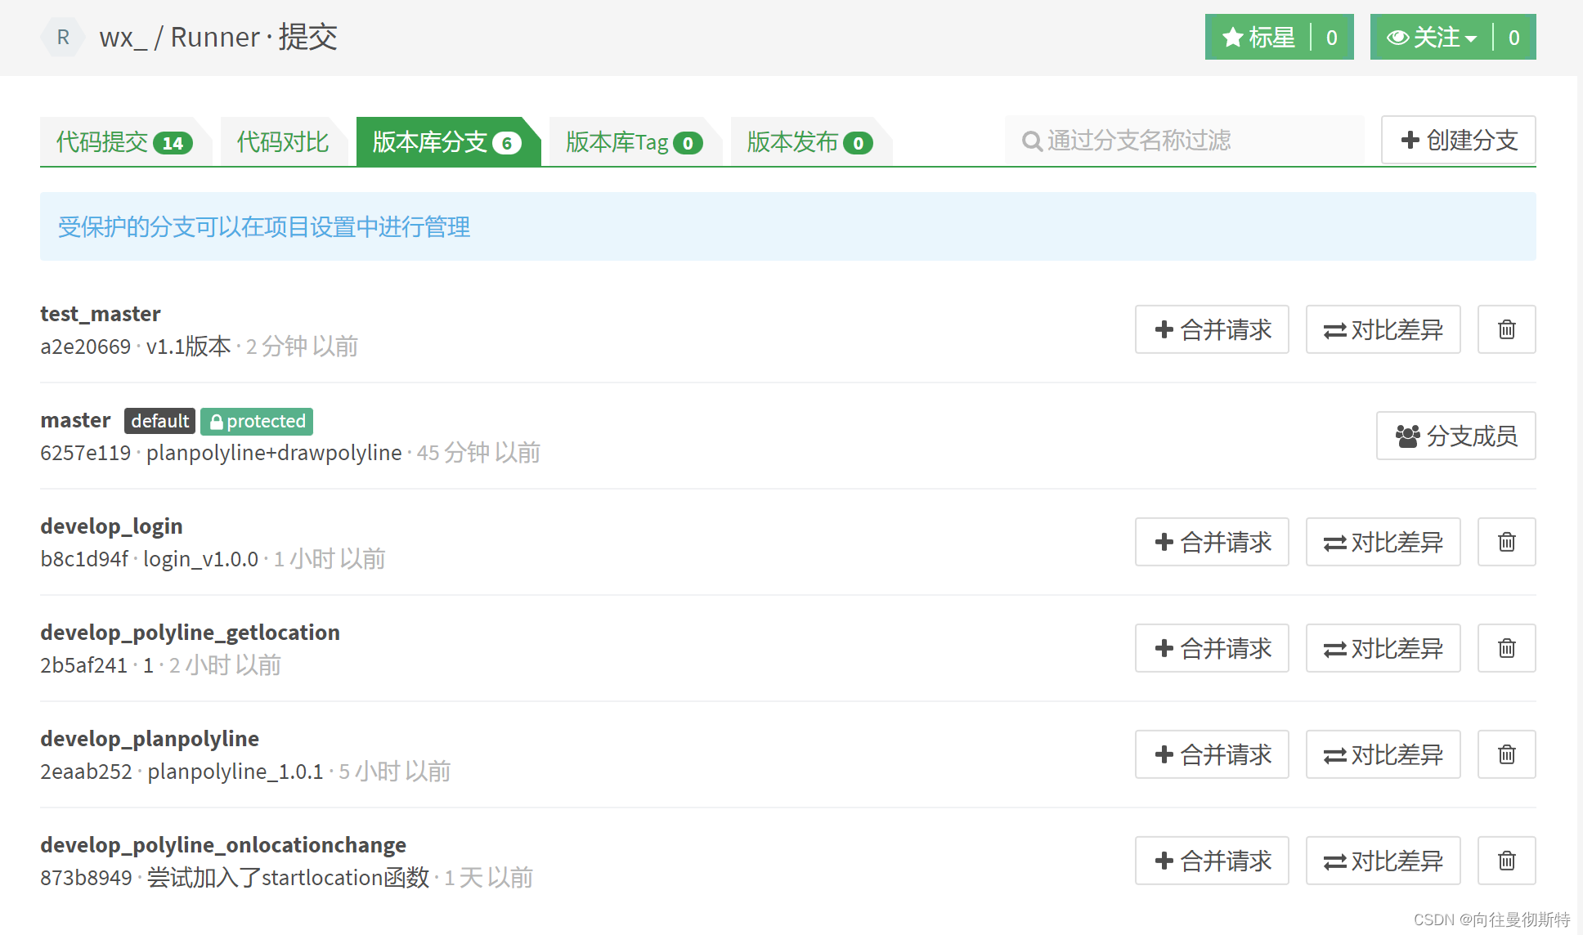This screenshot has width=1583, height=935.
Task: Delete the test_master branch via trash icon
Action: [1506, 329]
